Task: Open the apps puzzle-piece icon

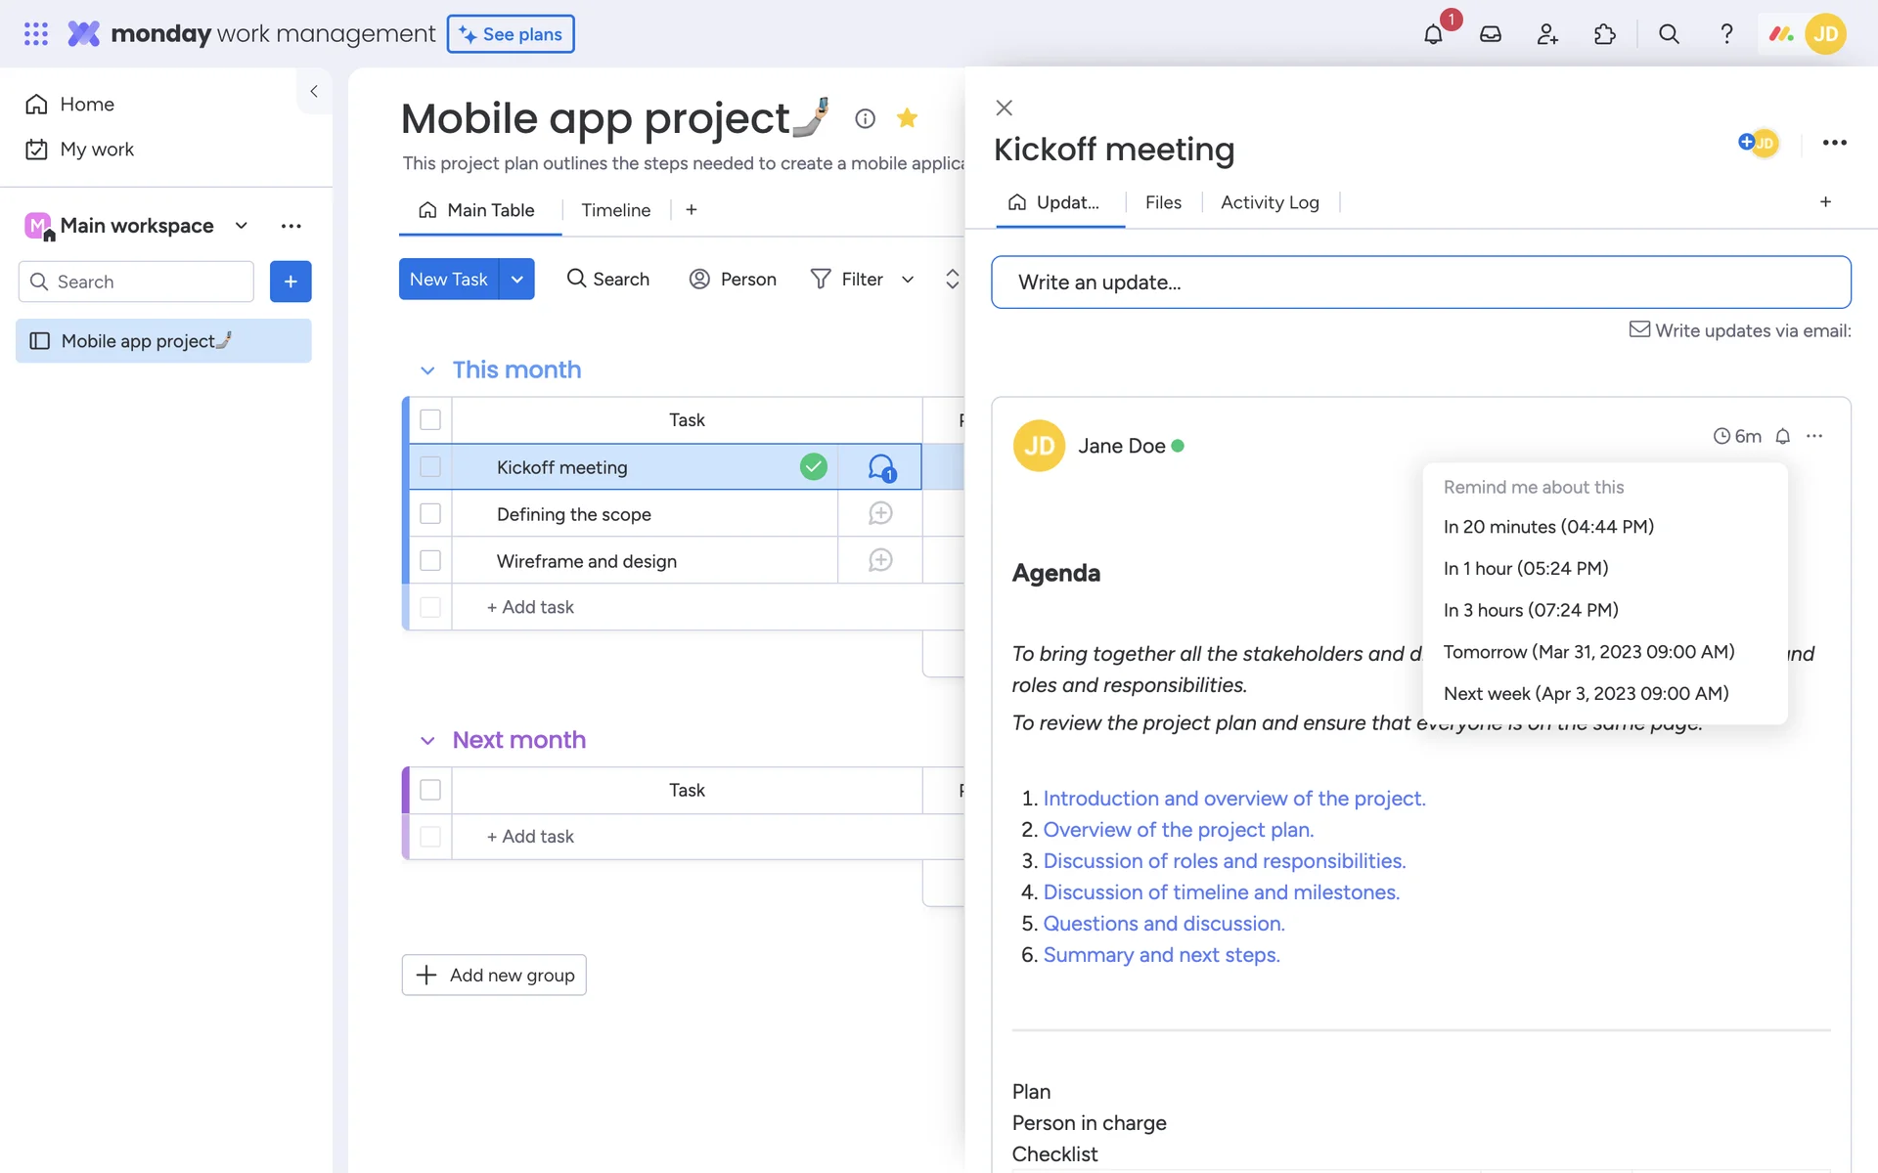Action: point(1605,34)
